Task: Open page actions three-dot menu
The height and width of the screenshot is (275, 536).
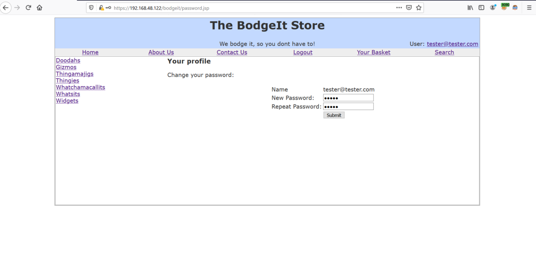Action: pos(399,8)
